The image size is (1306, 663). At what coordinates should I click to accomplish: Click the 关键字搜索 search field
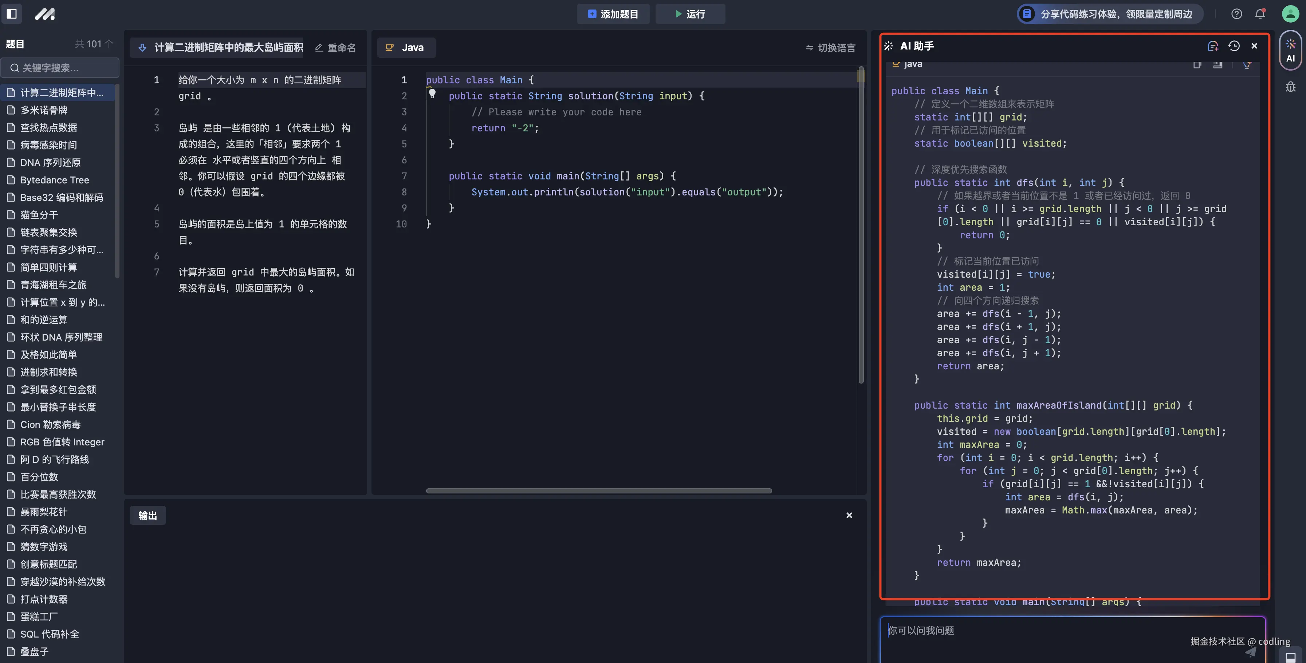[60, 68]
